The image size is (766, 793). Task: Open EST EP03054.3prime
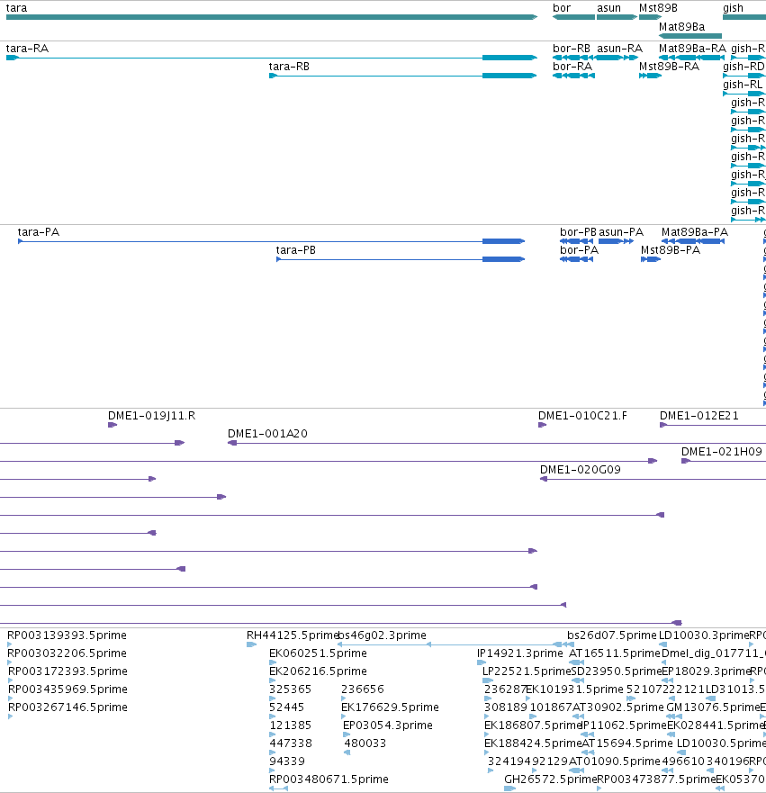347,734
